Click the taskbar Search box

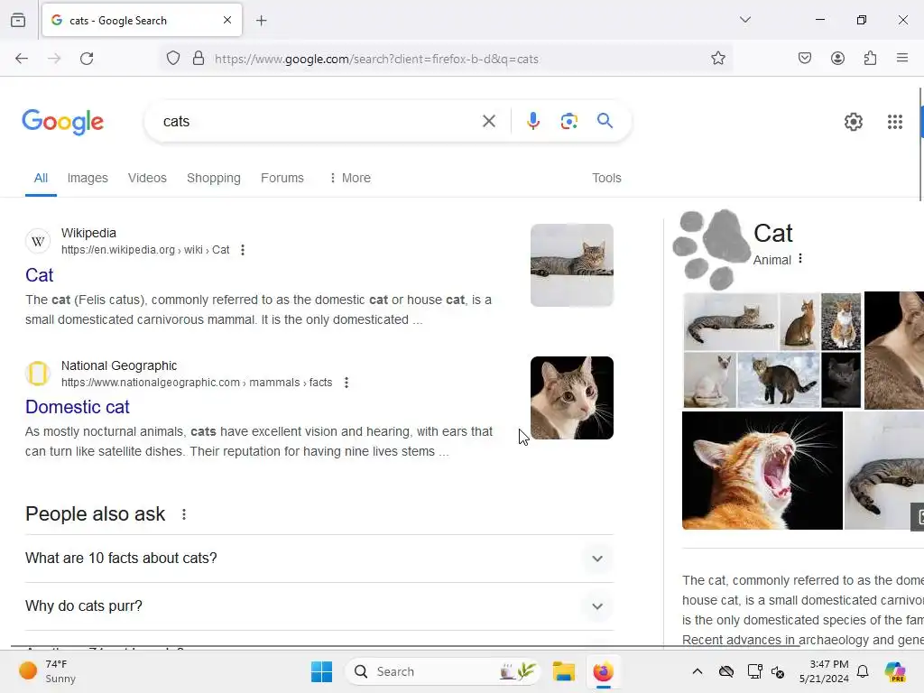[x=442, y=671]
